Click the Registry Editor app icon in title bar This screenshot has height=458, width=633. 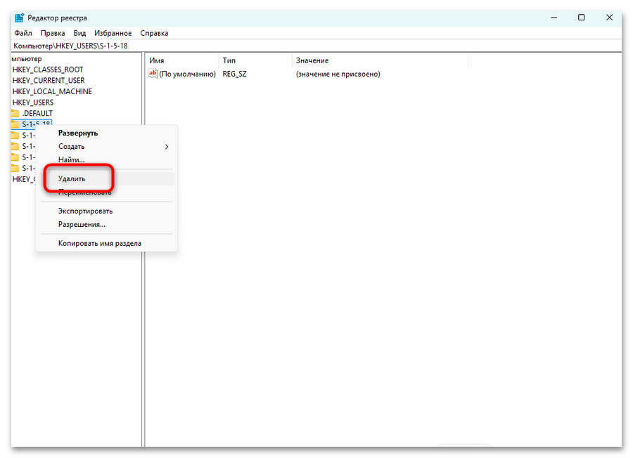point(19,18)
